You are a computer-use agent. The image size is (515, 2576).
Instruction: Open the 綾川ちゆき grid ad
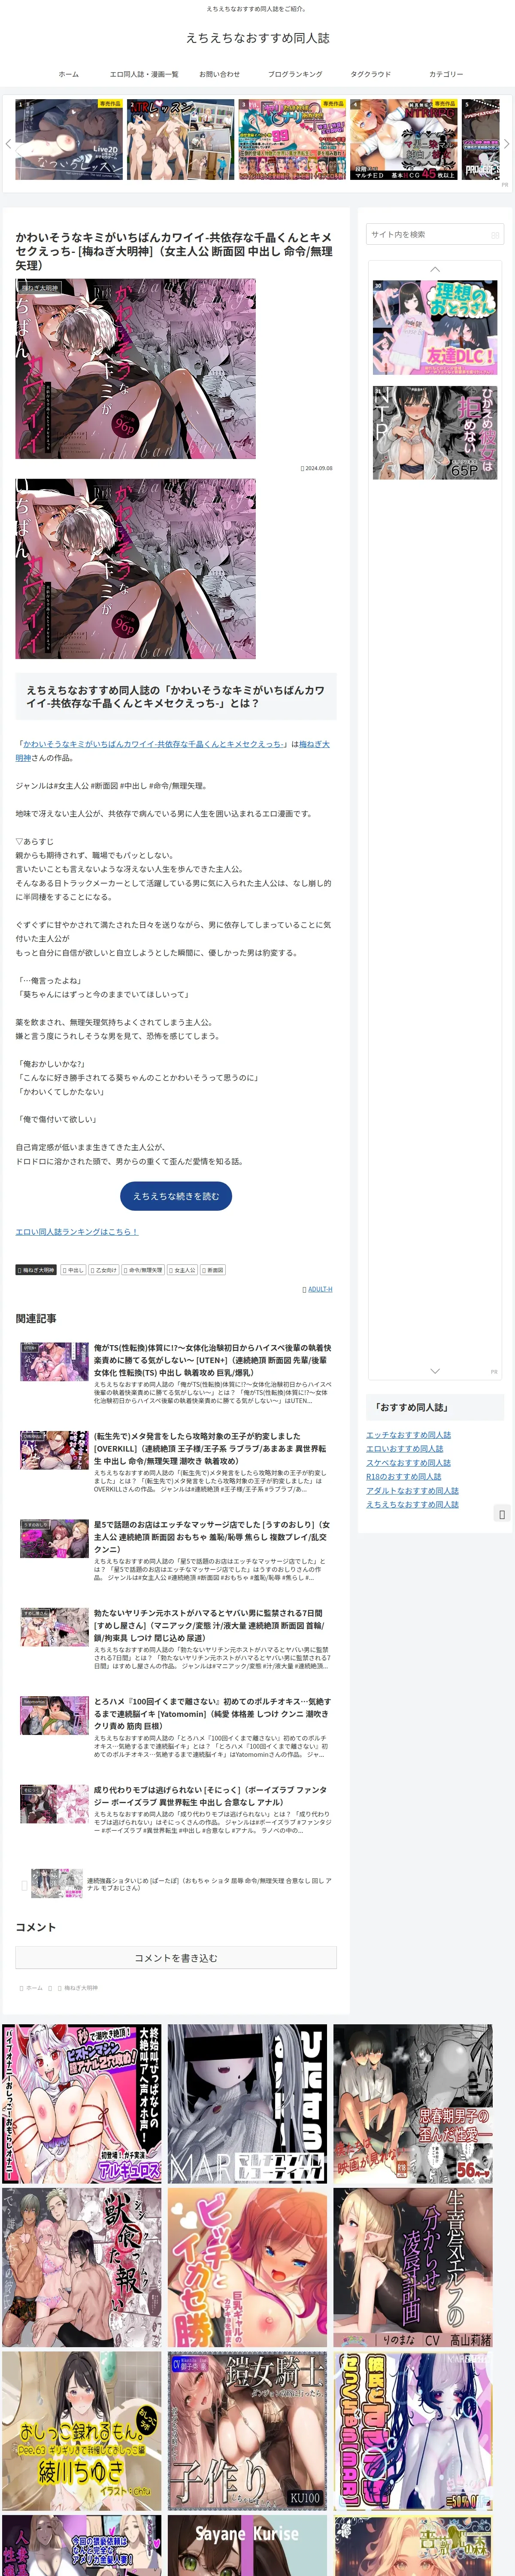coord(82,2431)
